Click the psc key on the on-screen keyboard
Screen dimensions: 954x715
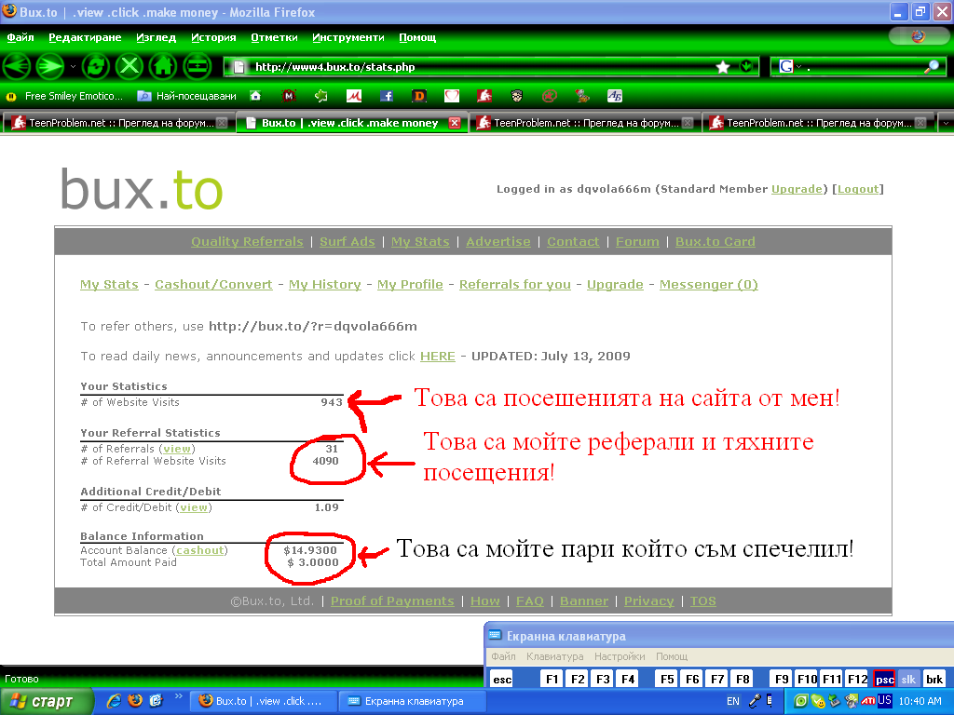[x=884, y=679]
